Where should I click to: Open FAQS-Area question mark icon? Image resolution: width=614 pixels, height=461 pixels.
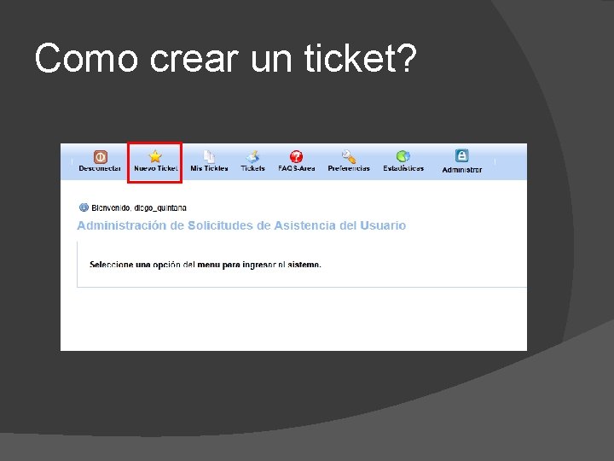[x=297, y=156]
